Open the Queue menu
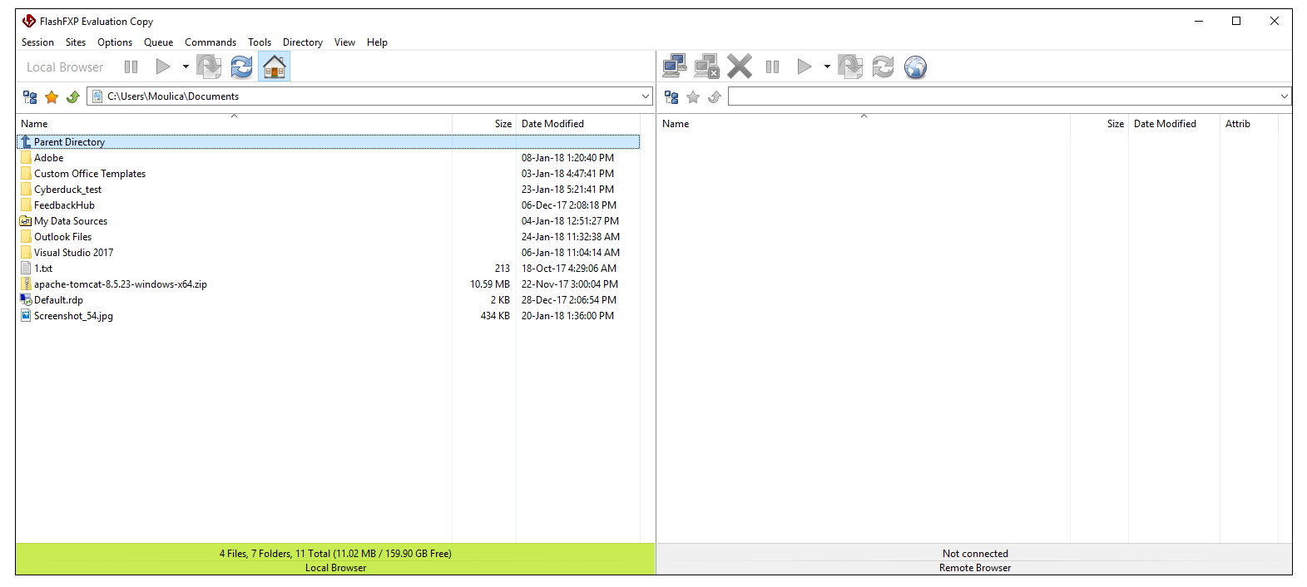The height and width of the screenshot is (587, 1307). [158, 42]
